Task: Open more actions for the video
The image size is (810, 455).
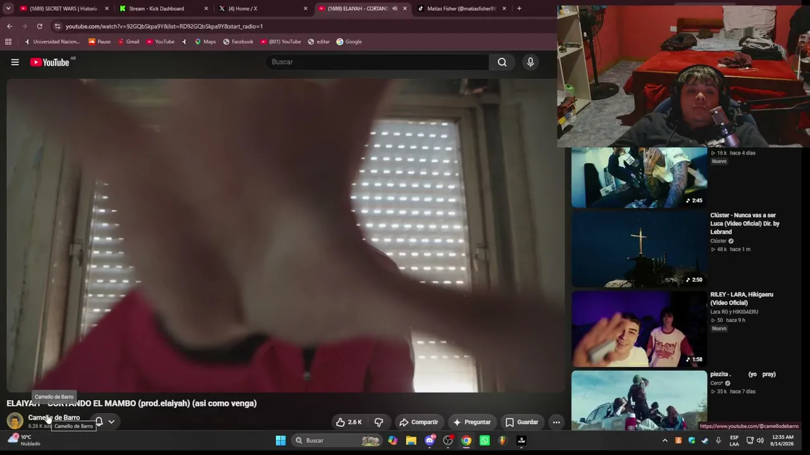Action: click(556, 422)
